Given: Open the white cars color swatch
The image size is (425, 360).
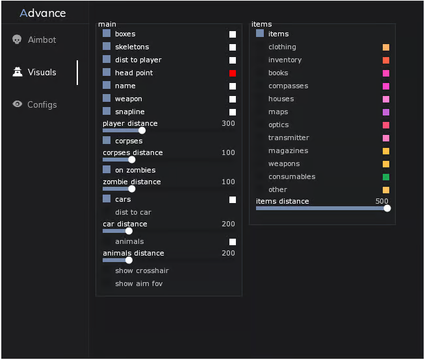Looking at the screenshot, I should point(233,200).
